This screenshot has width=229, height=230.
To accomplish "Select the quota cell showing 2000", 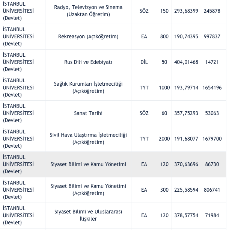I will pos(164,139).
